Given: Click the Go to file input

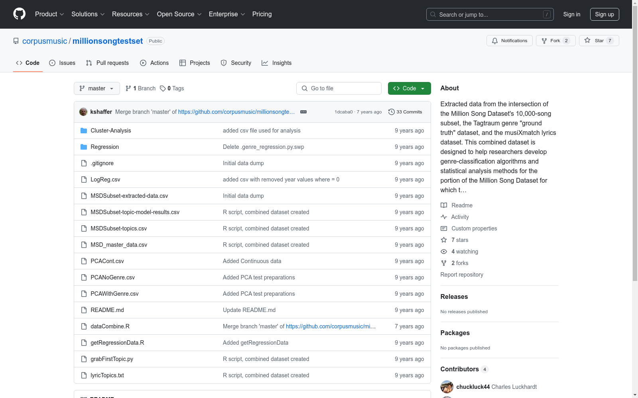Looking at the screenshot, I should [x=339, y=88].
